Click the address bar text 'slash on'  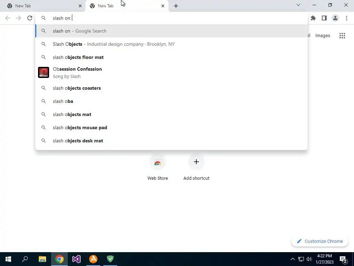point(62,18)
